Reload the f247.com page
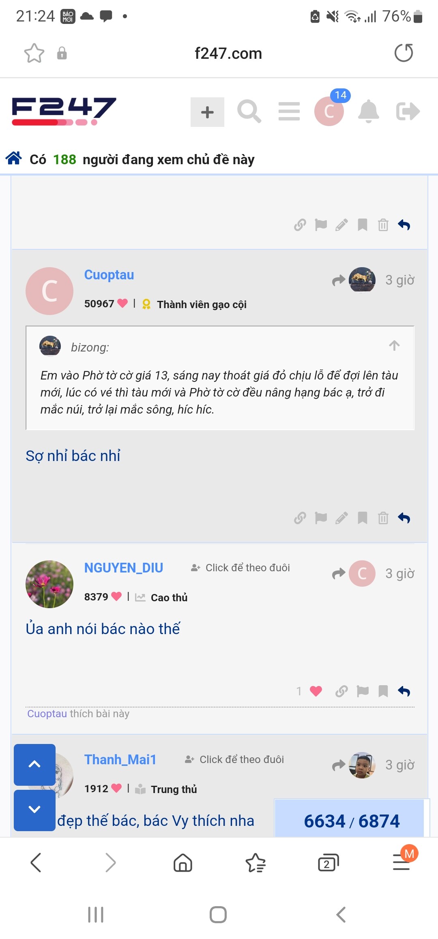 click(404, 53)
